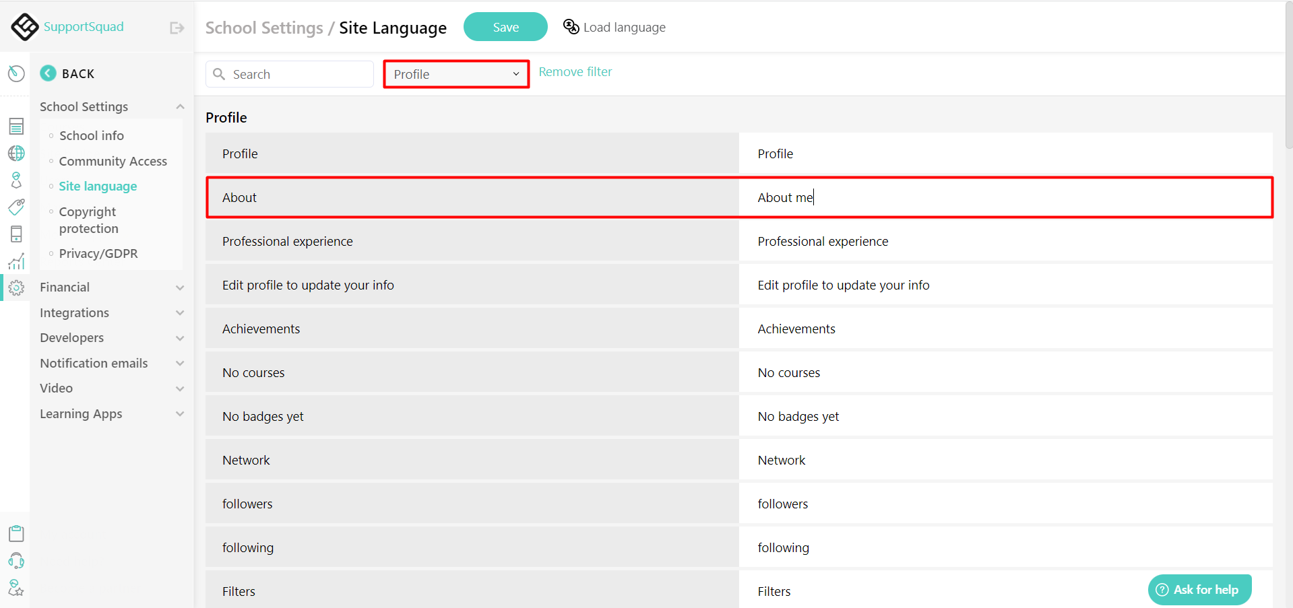
Task: Select Site language in the settings menu
Action: (98, 186)
